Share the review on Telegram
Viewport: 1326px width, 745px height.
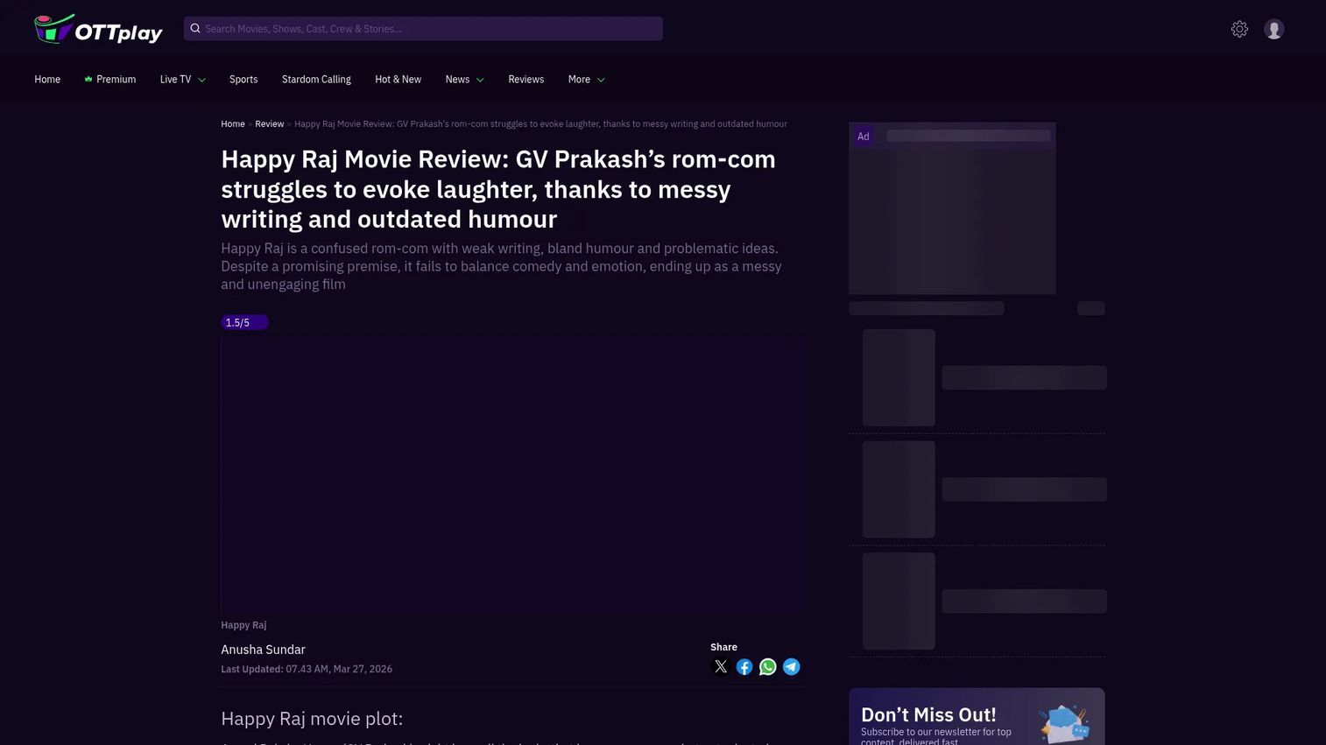coord(792,667)
